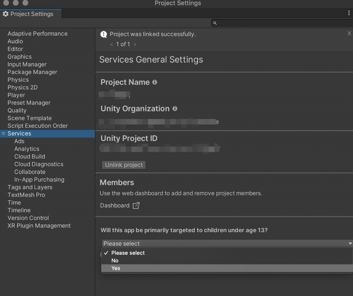Click the info icon beside Unity Organization

point(175,109)
